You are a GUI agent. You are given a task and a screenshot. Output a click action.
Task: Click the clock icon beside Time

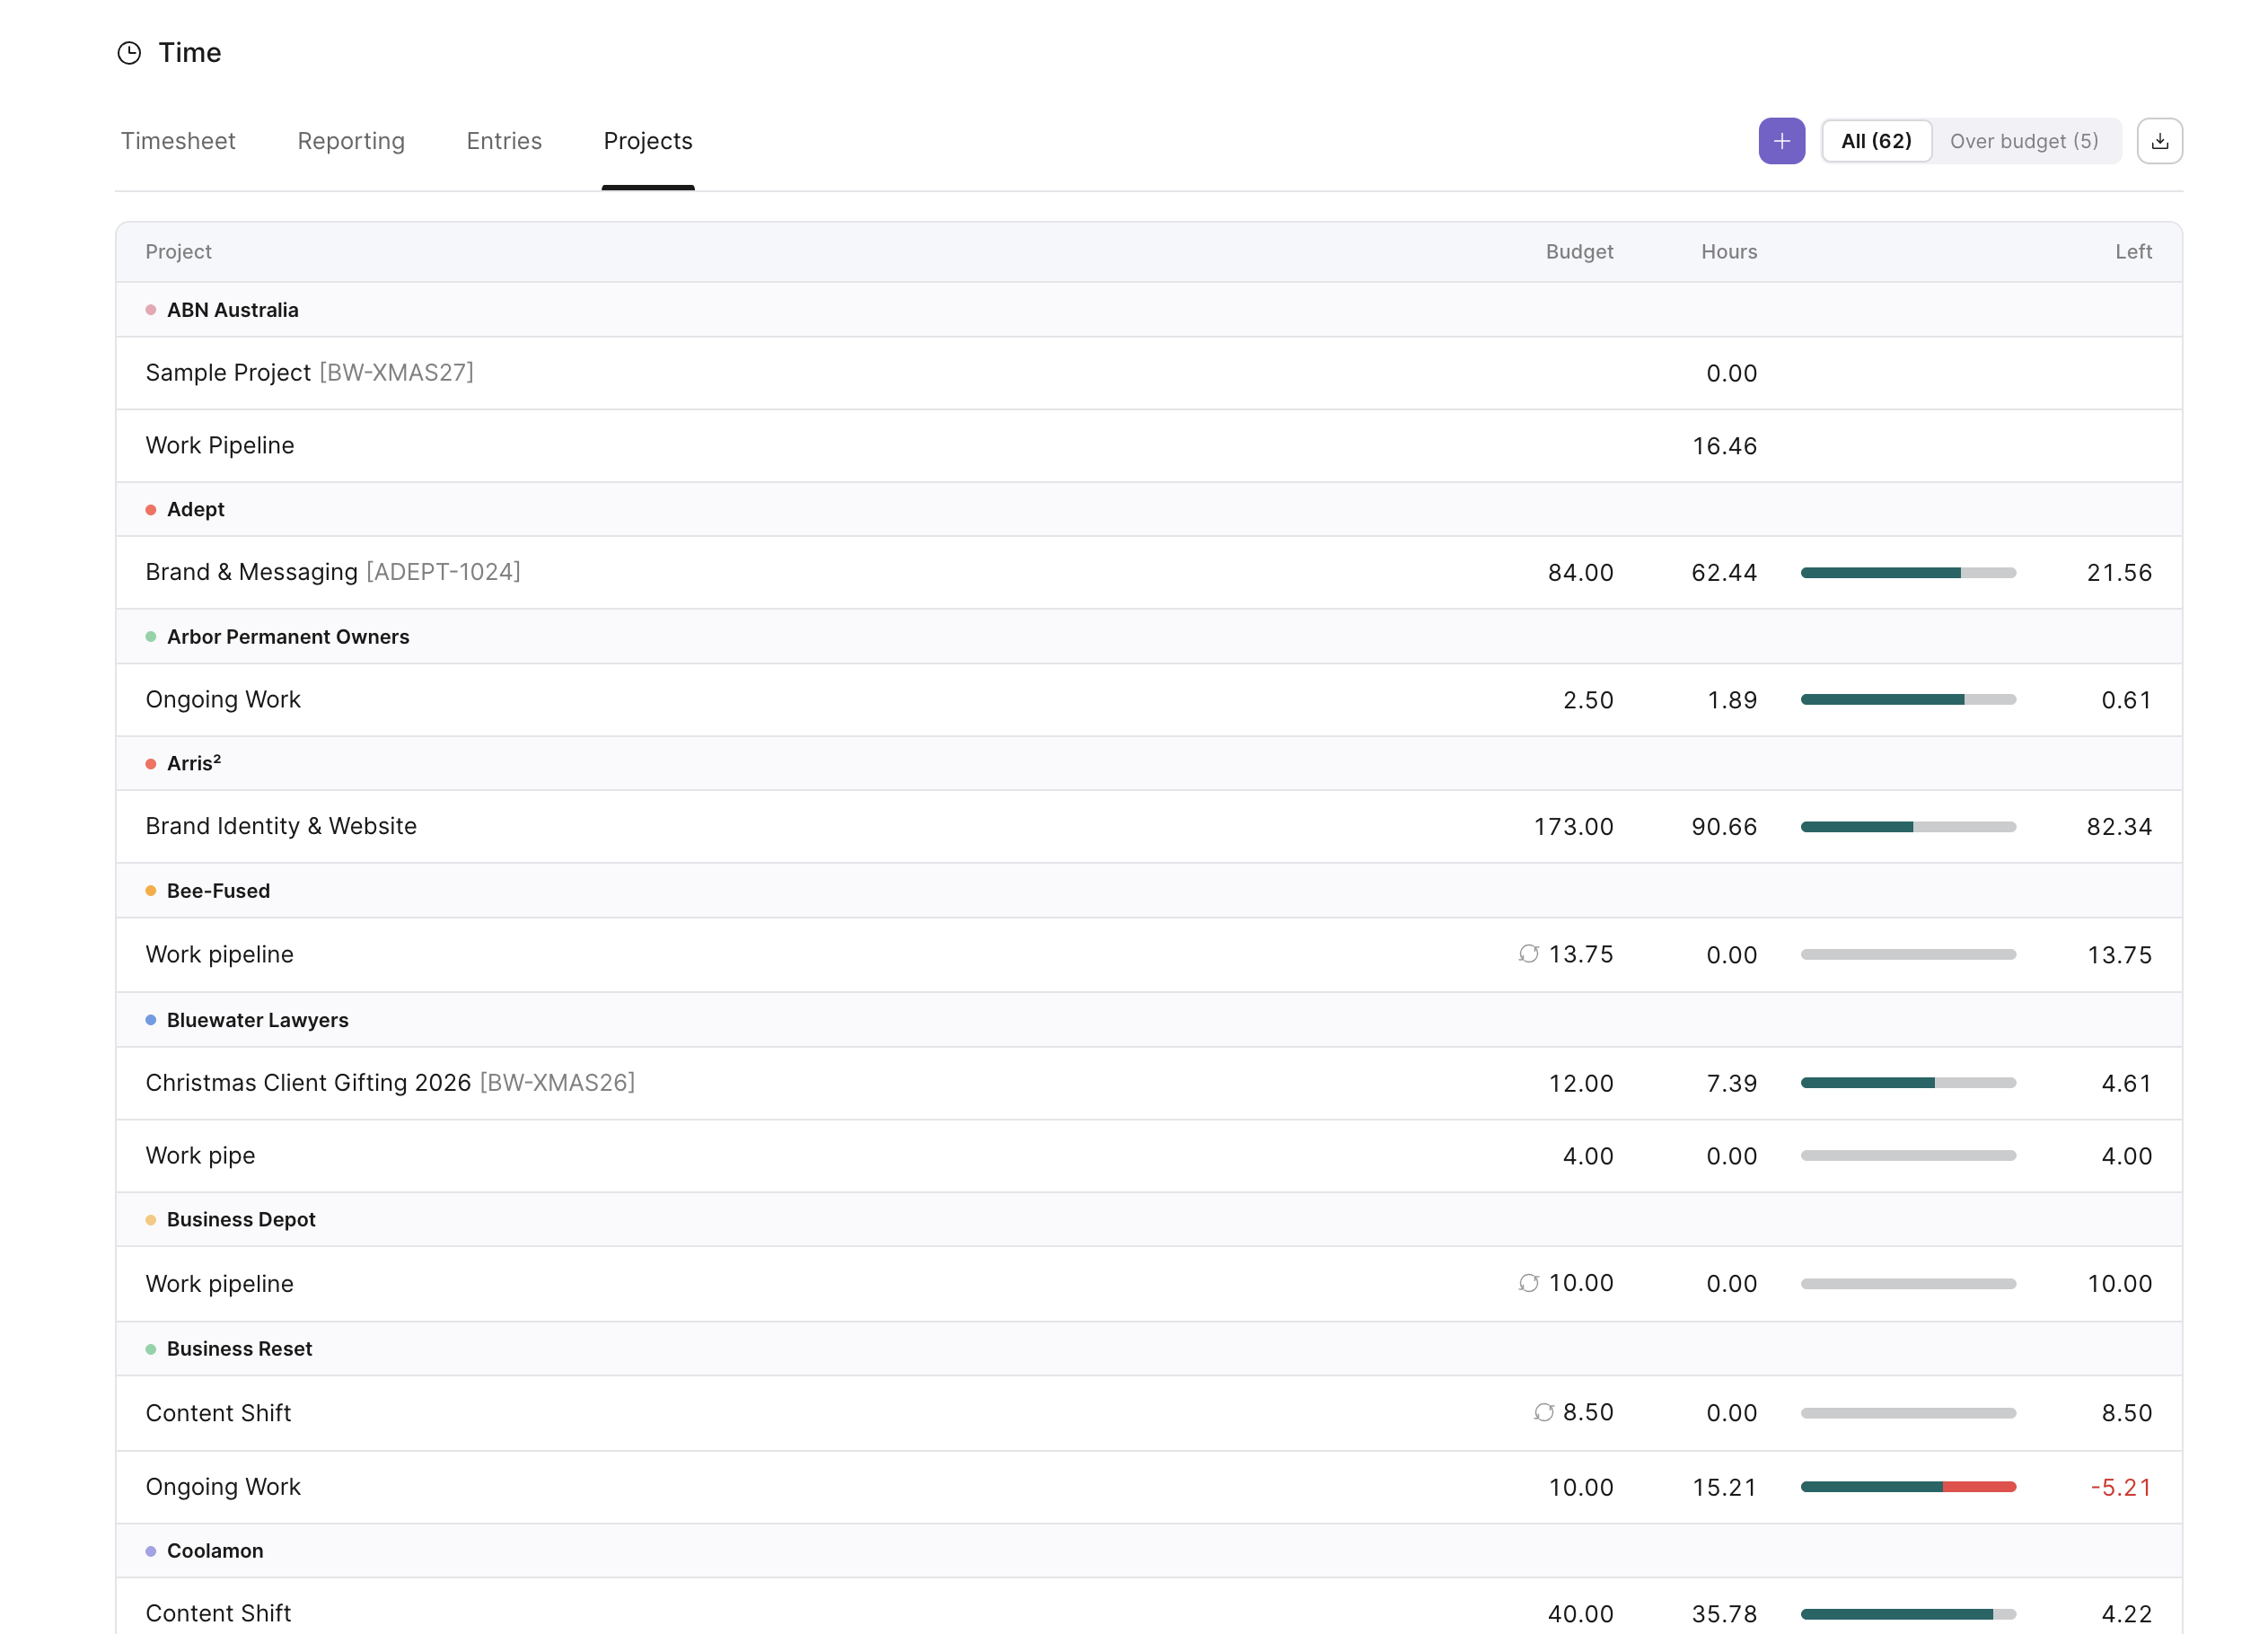129,53
